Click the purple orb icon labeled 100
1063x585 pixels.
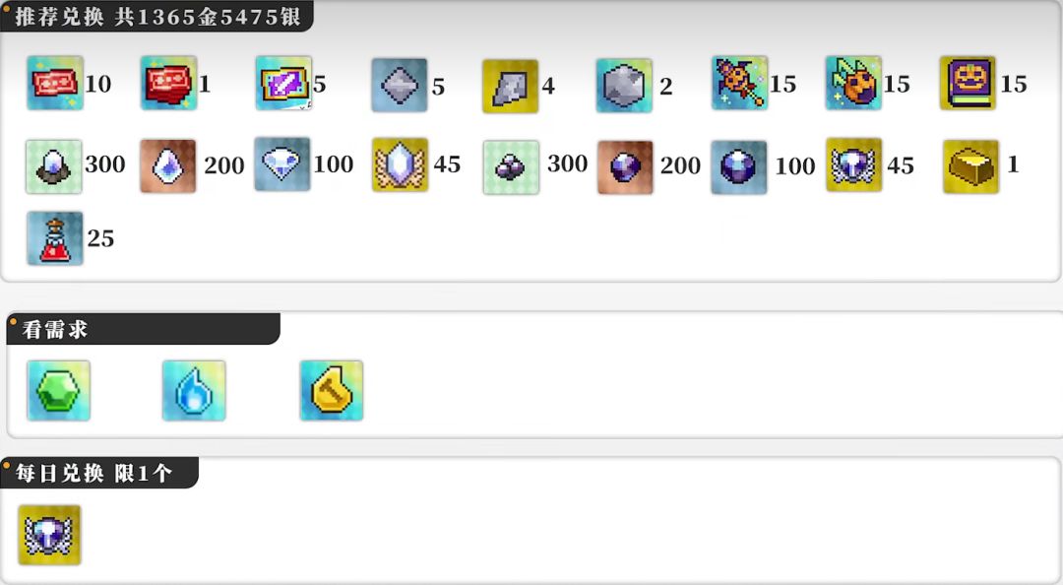739,167
